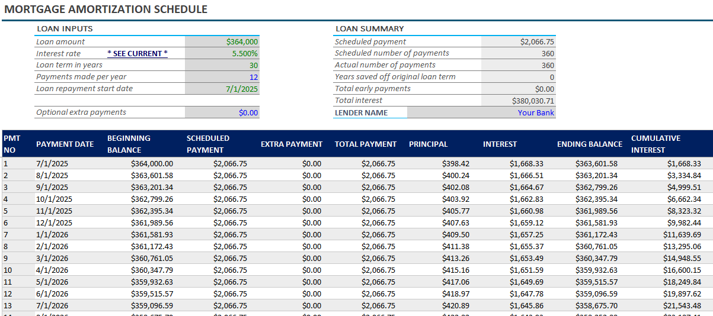The height and width of the screenshot is (316, 713).
Task: Click the EXTRA PAYMENT column header
Action: click(x=291, y=144)
